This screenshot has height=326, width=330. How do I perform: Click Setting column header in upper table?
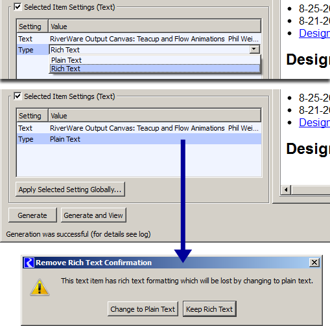tap(32, 27)
